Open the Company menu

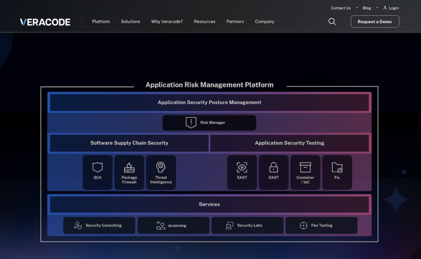coord(264,21)
